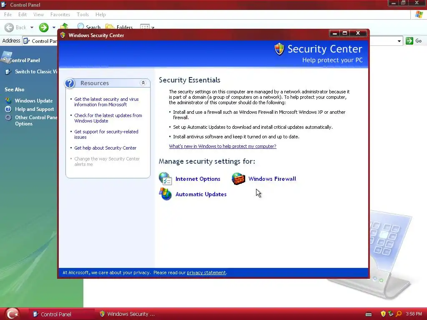The image size is (427, 320).
Task: Click the shield icon in Security Center title bar
Action: (x=63, y=35)
